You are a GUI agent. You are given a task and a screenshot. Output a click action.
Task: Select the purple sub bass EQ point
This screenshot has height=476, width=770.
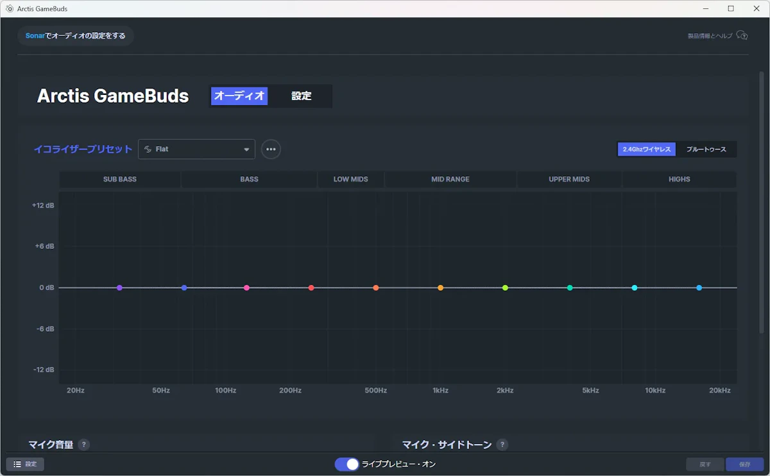[x=119, y=288]
